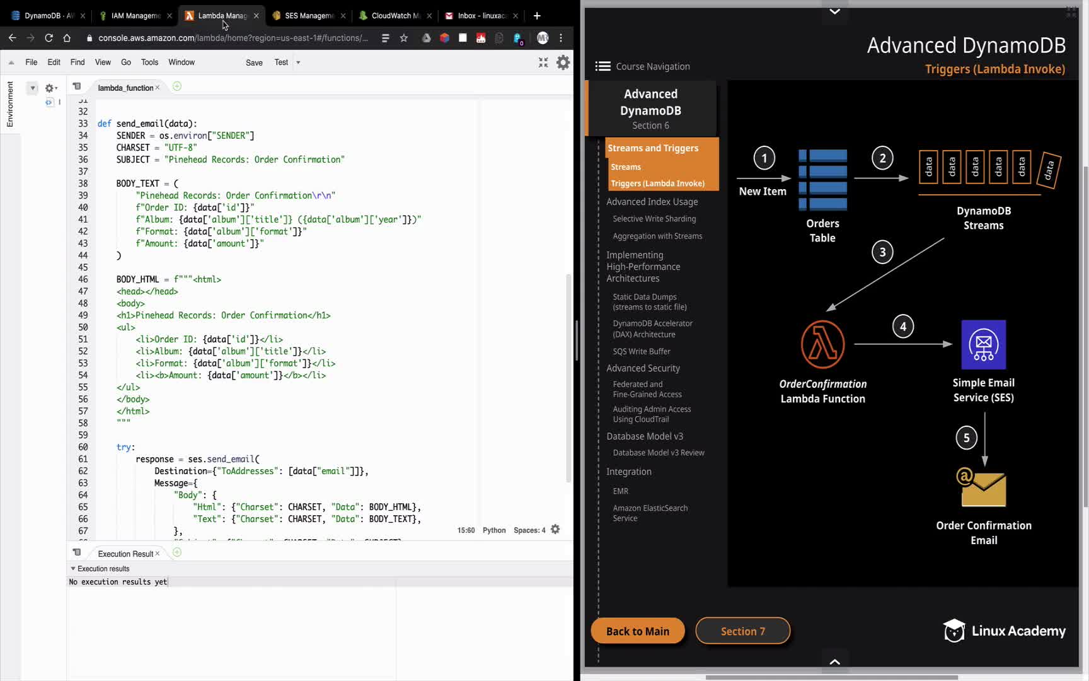1089x681 pixels.
Task: Click the plus icon beside lambda_function tab
Action: 177,86
